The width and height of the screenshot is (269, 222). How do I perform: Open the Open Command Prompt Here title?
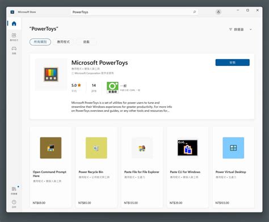pyautogui.click(x=49, y=174)
